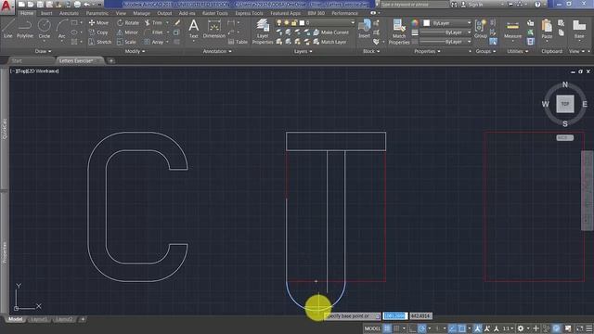Expand the Annotation panel
Viewport: 594px width, 334px height.
coord(217,51)
